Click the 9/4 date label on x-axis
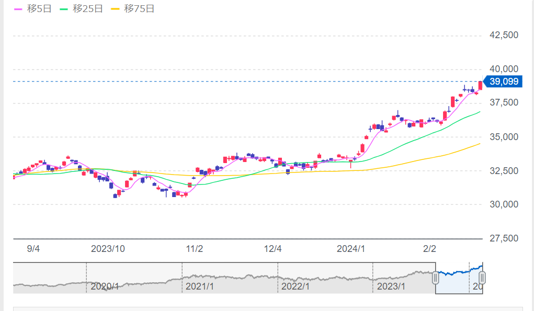 click(x=33, y=249)
